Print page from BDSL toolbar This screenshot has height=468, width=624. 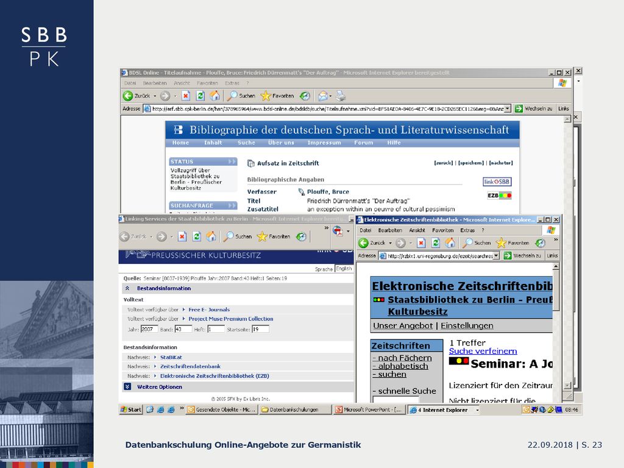pos(341,96)
